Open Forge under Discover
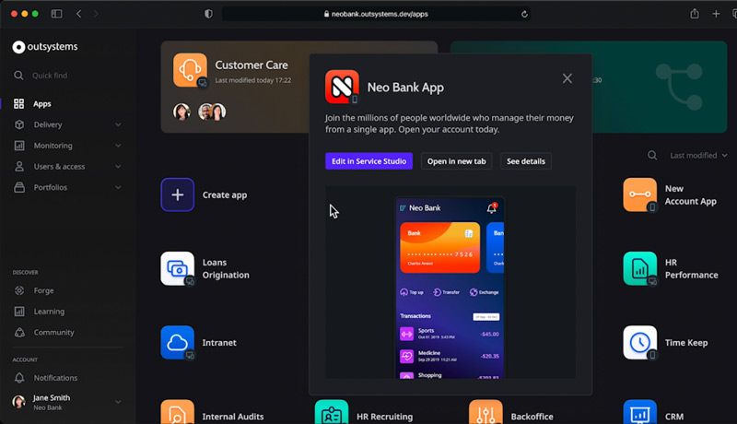Image resolution: width=737 pixels, height=424 pixels. point(43,290)
